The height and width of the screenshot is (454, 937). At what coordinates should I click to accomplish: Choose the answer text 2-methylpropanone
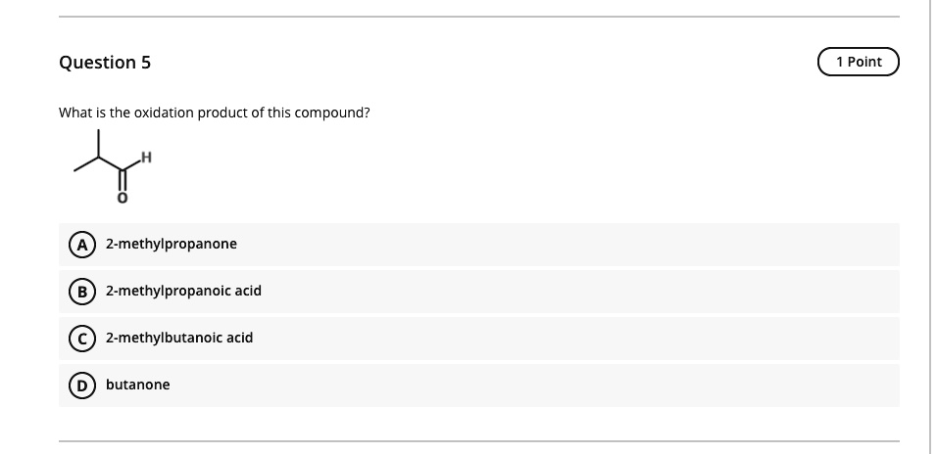(x=172, y=244)
